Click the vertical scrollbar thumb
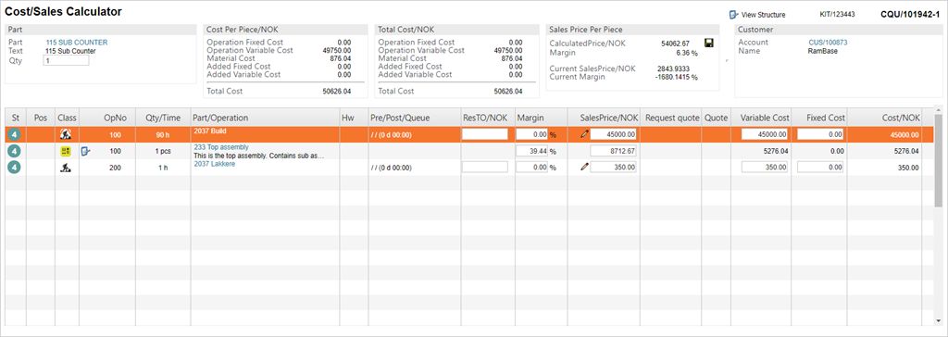The width and height of the screenshot is (948, 337). coord(938,160)
